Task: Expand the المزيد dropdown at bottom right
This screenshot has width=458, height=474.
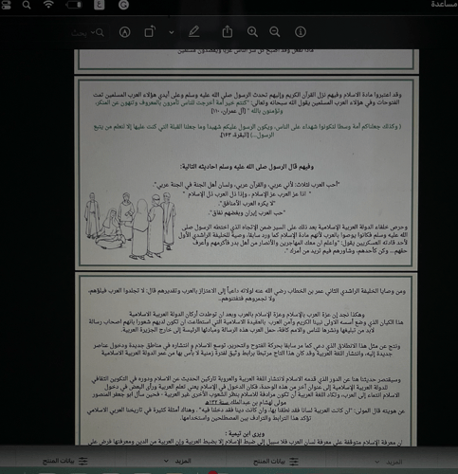Action: click(x=389, y=462)
